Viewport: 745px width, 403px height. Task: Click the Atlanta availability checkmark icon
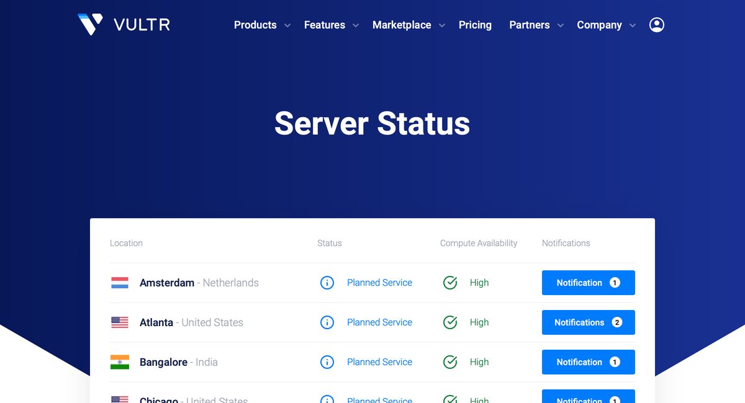pyautogui.click(x=450, y=322)
